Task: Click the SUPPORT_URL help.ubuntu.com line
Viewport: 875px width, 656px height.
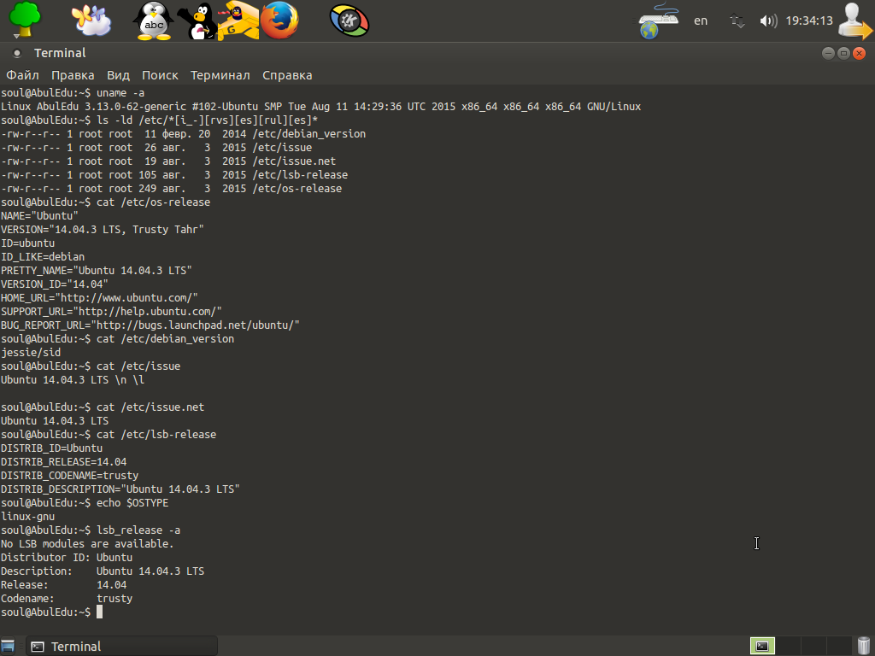Action: (x=111, y=311)
